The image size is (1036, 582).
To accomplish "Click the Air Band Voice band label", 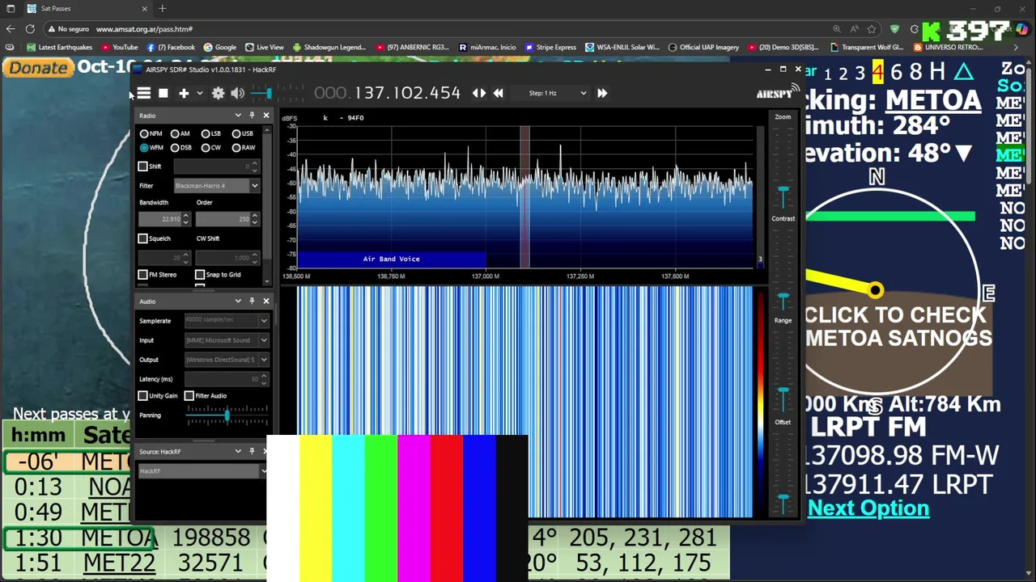I will point(391,259).
